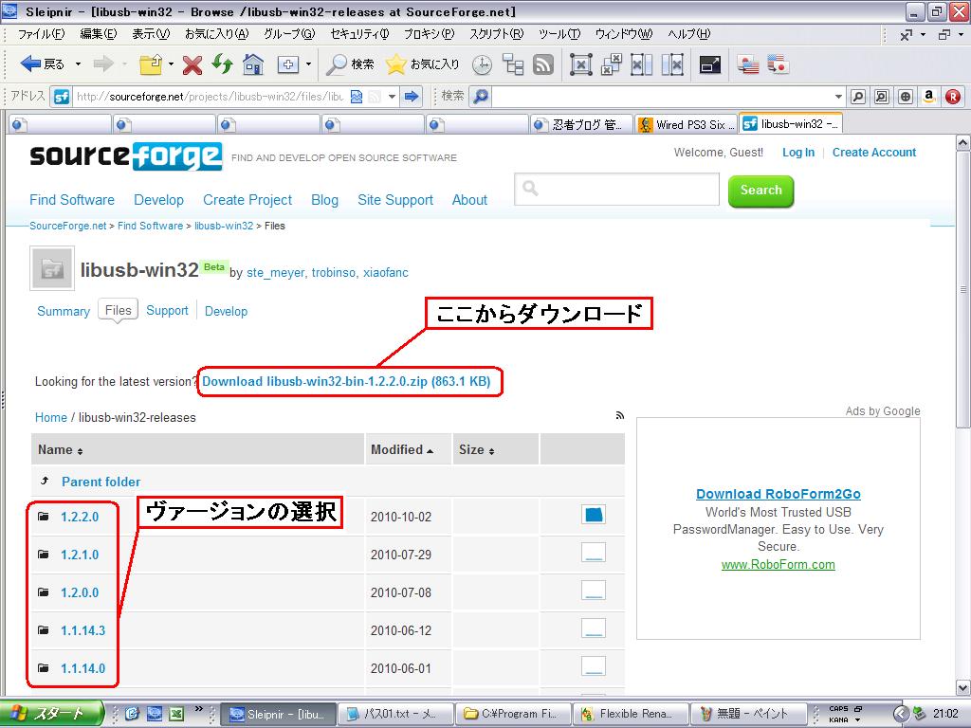Switch to the Summary project tab
971x728 pixels.
64,311
